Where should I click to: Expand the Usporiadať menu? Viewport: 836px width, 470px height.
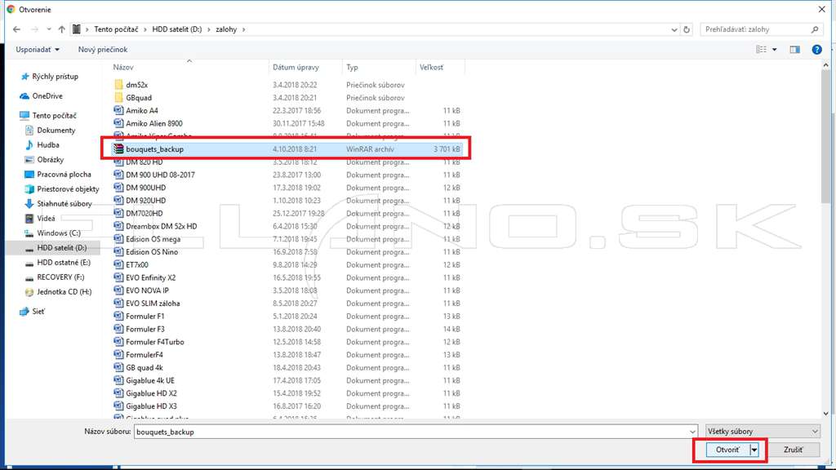coord(38,50)
